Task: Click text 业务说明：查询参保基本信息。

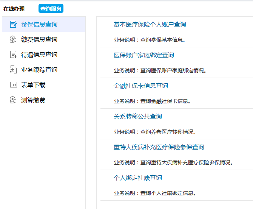Action: tap(150, 40)
